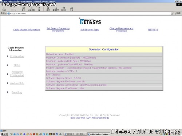182x136 pixels.
Task: Click the page icon in address bar
Action: coord(9,13)
